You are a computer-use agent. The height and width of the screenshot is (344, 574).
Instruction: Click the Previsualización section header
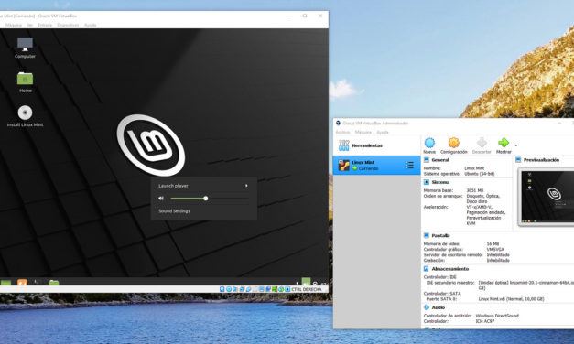click(x=541, y=160)
